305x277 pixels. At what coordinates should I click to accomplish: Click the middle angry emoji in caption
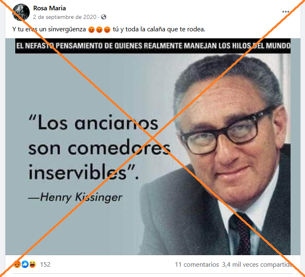(99, 30)
